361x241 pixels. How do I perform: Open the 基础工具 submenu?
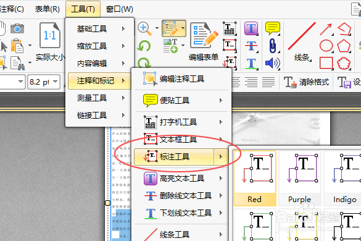[100, 29]
